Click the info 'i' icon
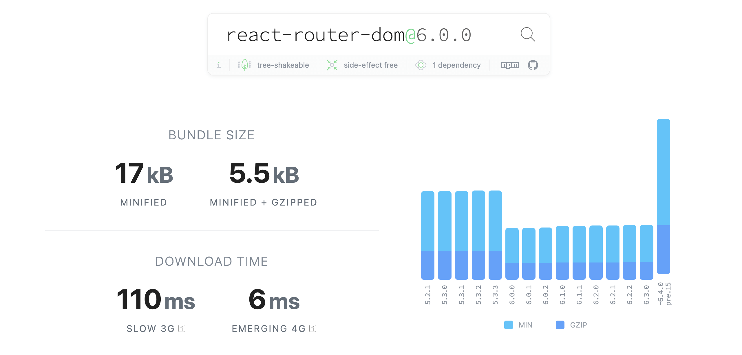This screenshot has width=742, height=355. [x=219, y=65]
